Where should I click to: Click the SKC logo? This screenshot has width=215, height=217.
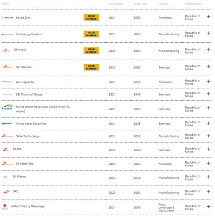(6, 192)
